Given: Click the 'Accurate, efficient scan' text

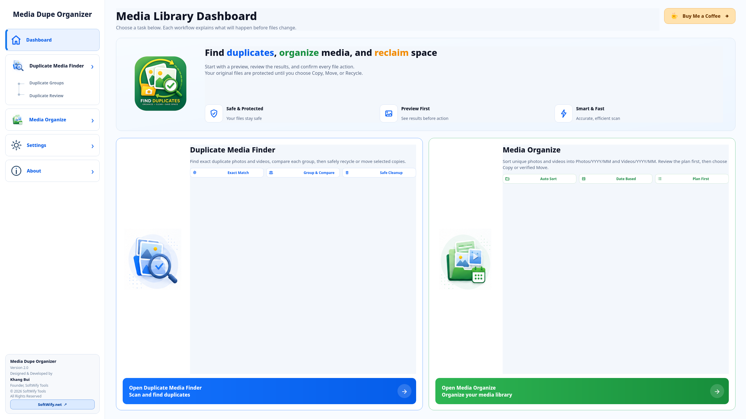Looking at the screenshot, I should 598,118.
